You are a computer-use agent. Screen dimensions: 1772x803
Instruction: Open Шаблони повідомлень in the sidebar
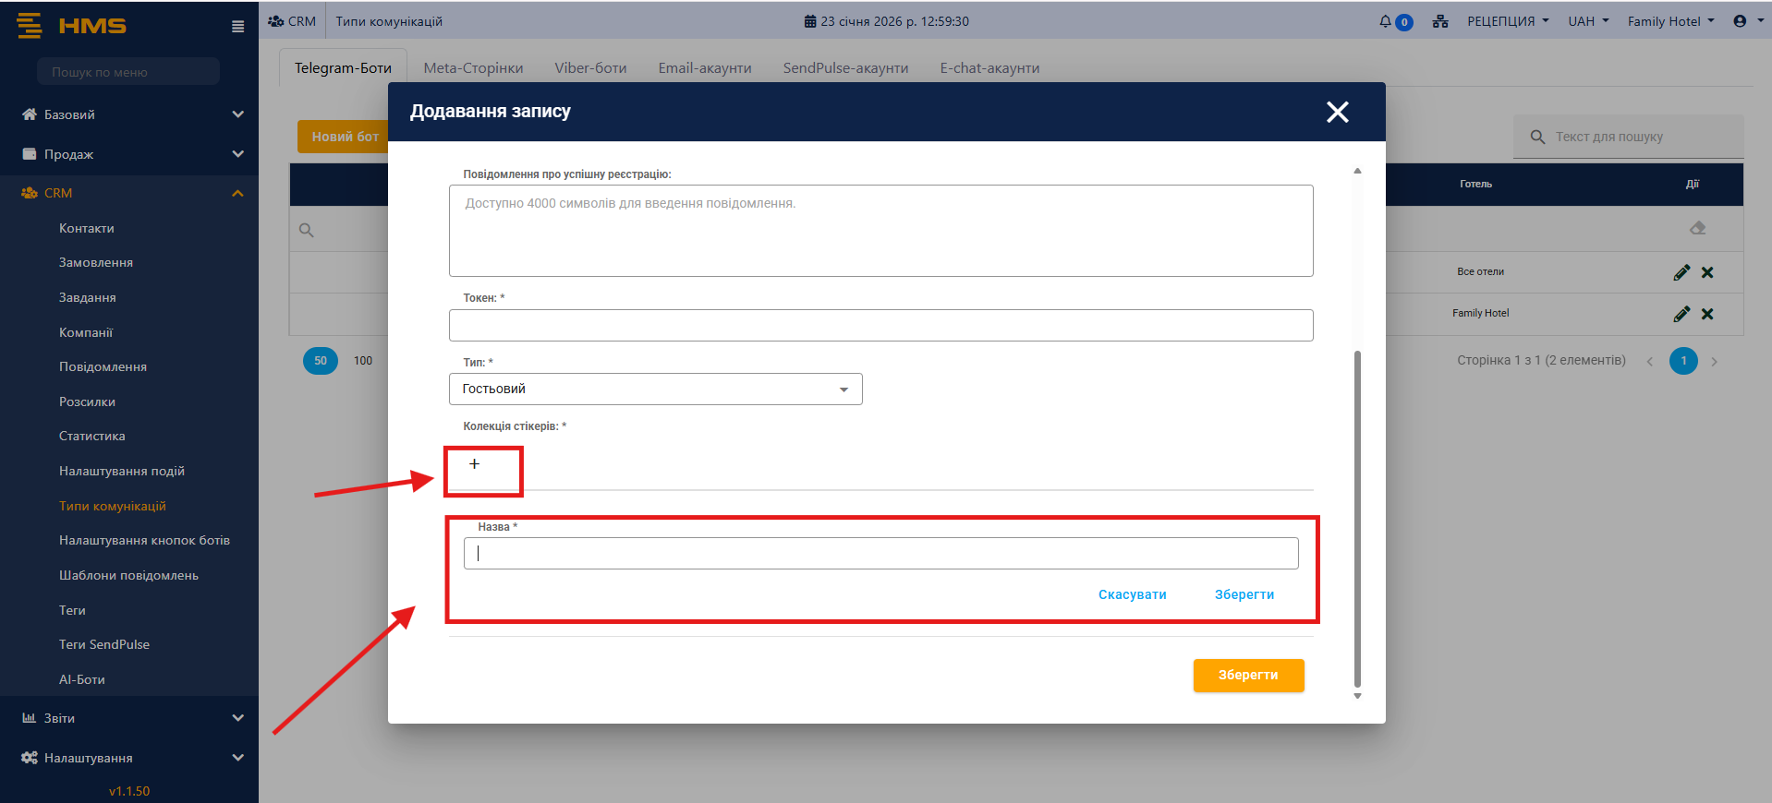(x=128, y=575)
